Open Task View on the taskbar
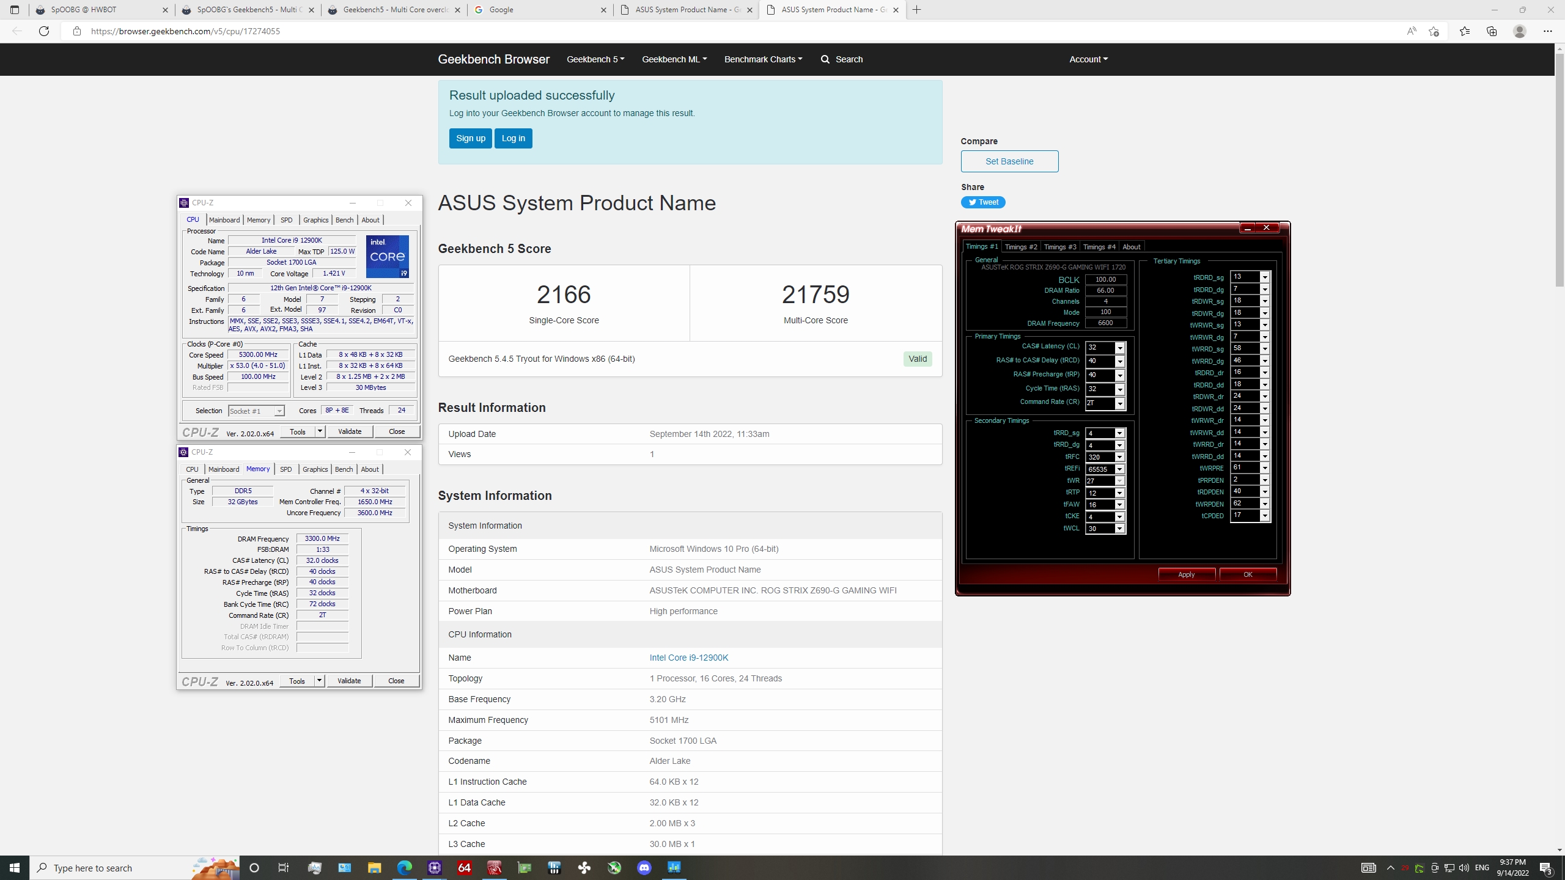 tap(284, 868)
